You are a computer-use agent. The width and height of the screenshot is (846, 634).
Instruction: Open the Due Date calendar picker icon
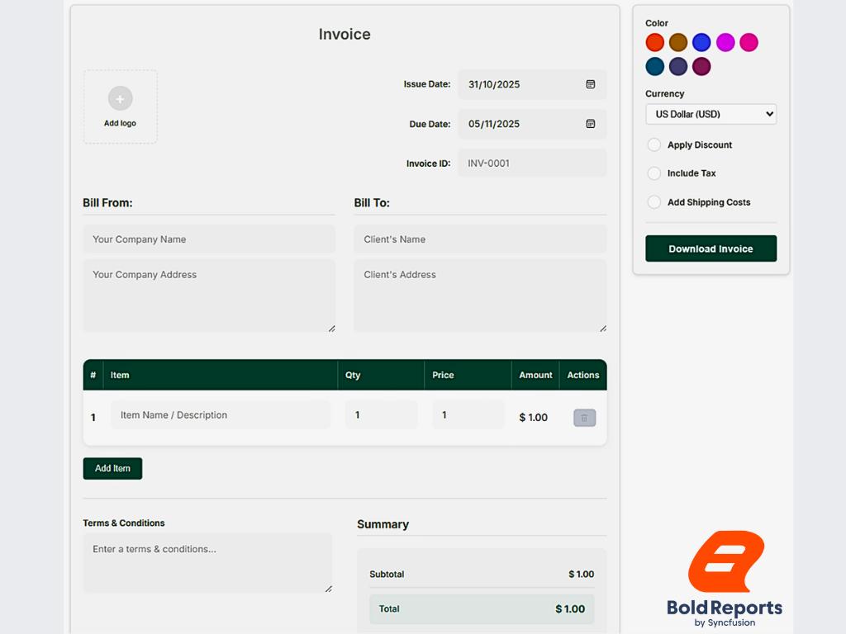pyautogui.click(x=590, y=124)
